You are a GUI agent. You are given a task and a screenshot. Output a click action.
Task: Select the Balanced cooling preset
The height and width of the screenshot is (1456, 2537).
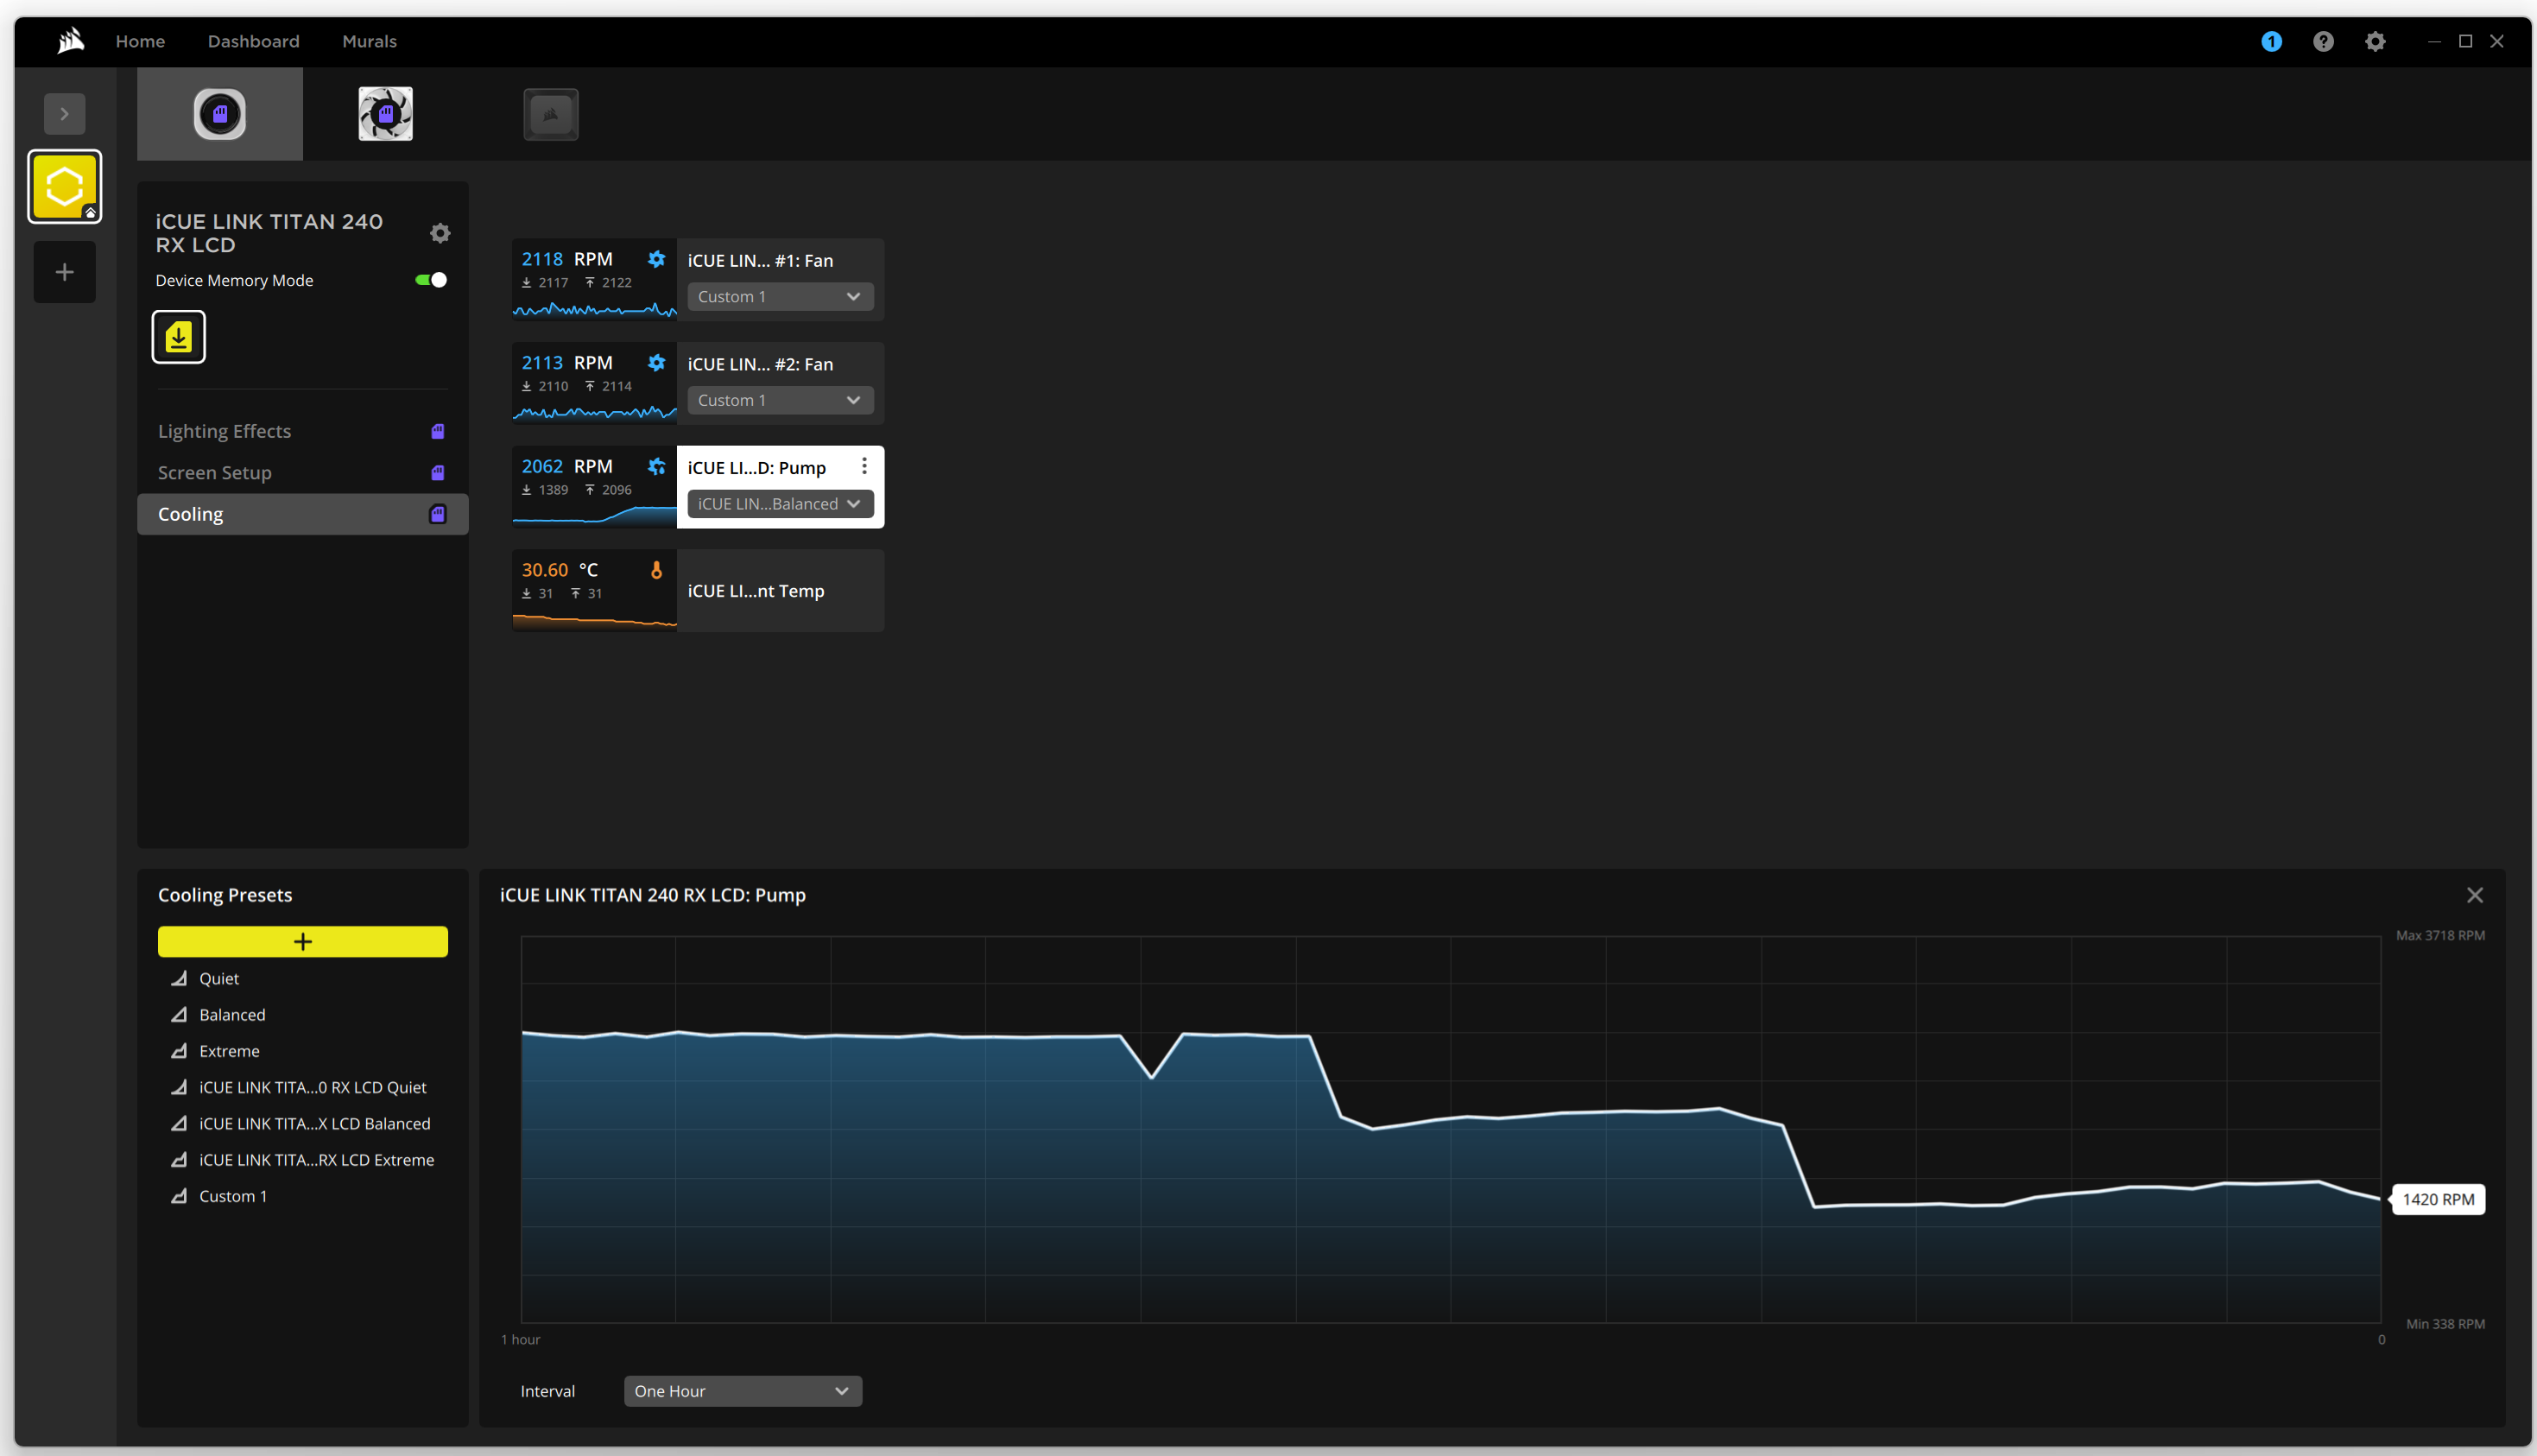click(232, 1015)
